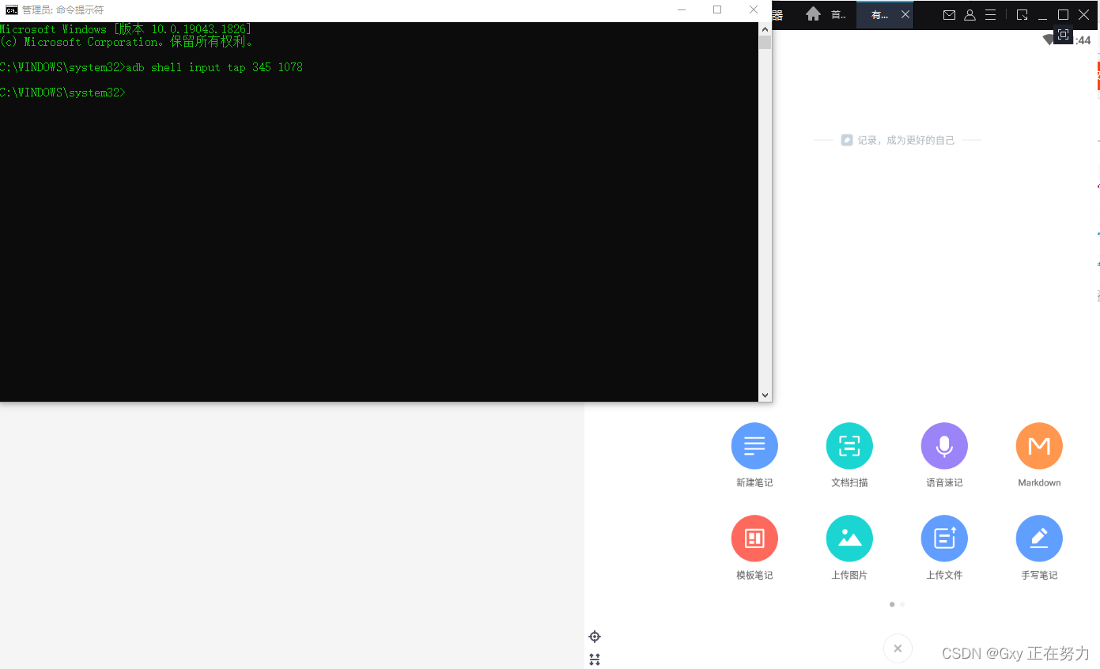1100x669 pixels.
Task: Create a Markdown note
Action: click(1039, 446)
